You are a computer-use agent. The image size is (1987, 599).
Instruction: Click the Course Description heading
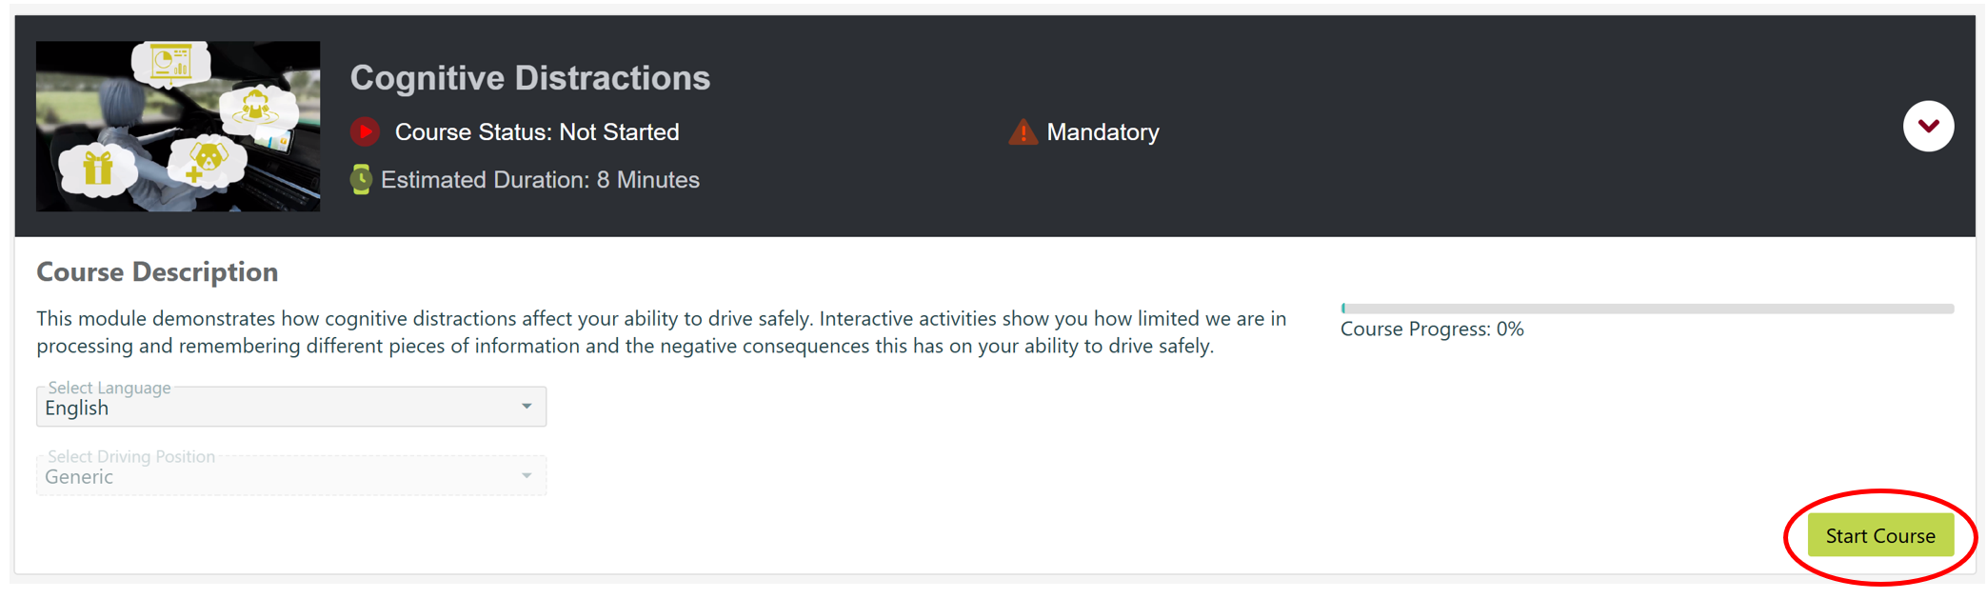point(157,272)
